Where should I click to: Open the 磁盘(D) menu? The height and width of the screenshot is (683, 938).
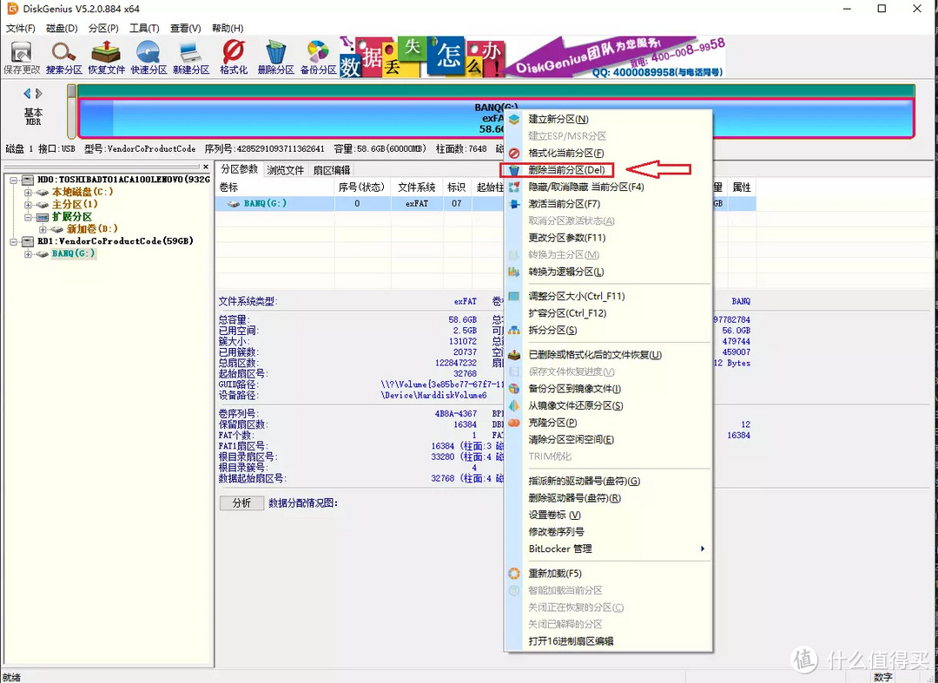[x=63, y=28]
